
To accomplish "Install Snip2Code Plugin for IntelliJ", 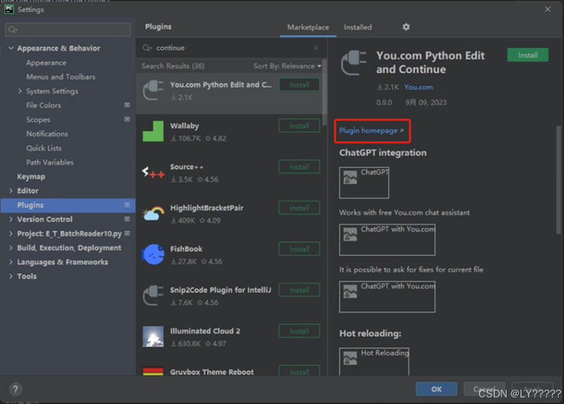I will (x=299, y=290).
